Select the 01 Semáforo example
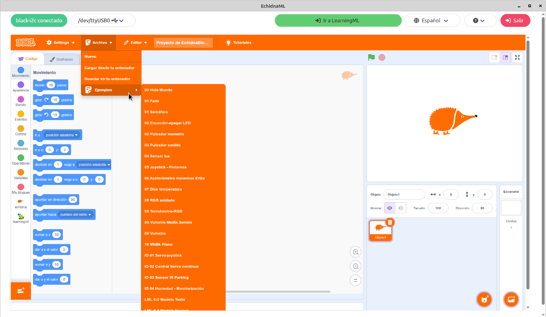The width and height of the screenshot is (546, 317). click(156, 112)
